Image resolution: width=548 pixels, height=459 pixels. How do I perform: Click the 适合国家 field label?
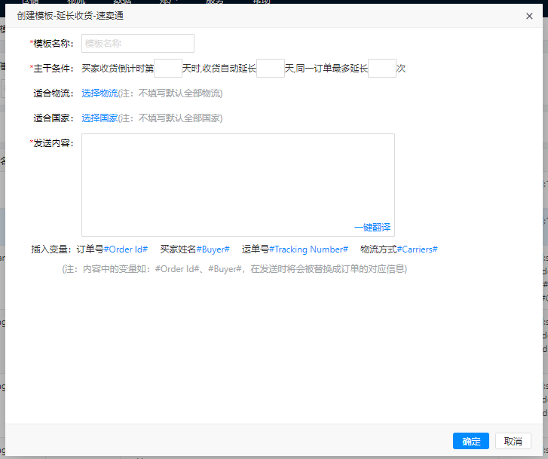coord(53,118)
